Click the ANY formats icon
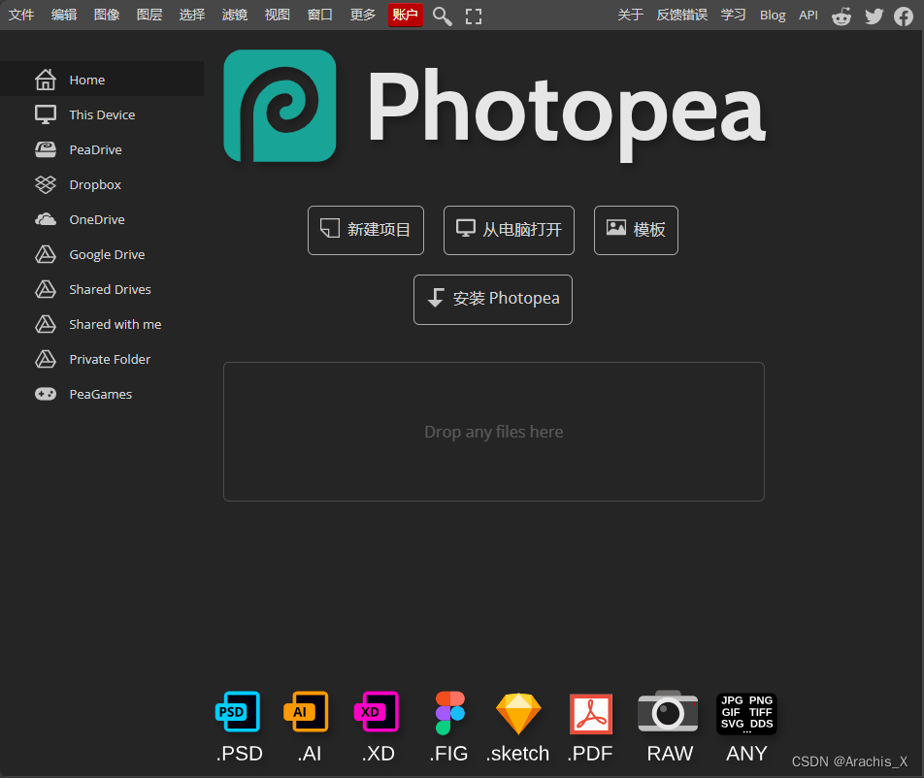Viewport: 924px width, 778px height. pyautogui.click(x=745, y=713)
